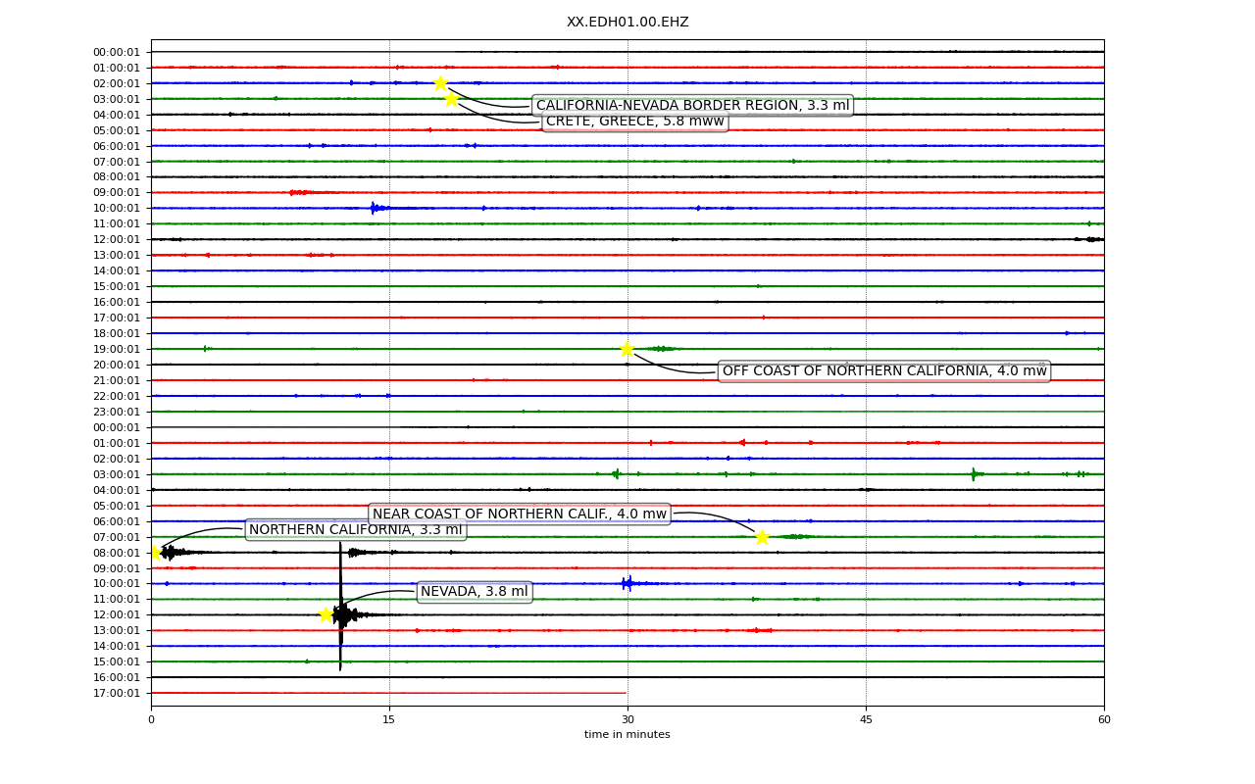Click the star on the 19:00:01 trace
This screenshot has height=784, width=1255.
627,349
